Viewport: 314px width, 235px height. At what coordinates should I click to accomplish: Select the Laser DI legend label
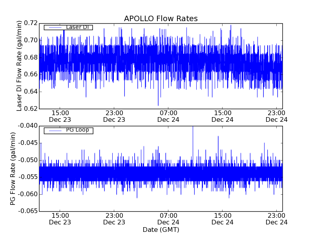[77, 27]
